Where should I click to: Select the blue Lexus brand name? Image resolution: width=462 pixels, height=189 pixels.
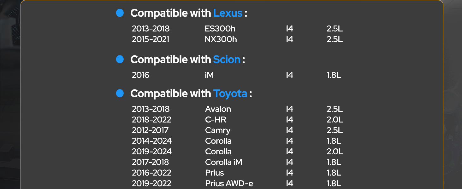click(228, 13)
